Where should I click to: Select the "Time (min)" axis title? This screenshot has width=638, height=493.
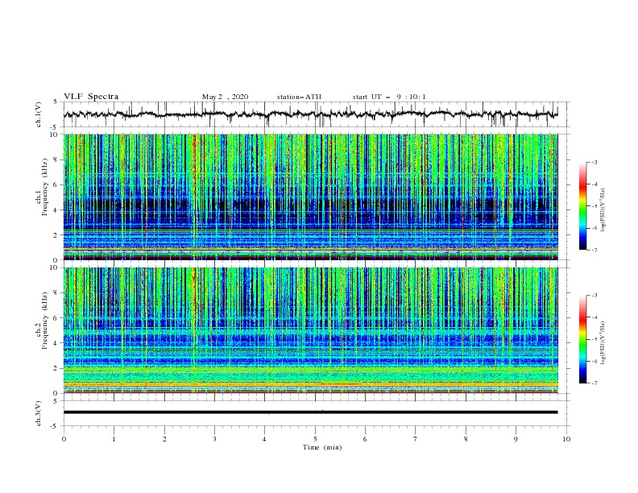(322, 447)
